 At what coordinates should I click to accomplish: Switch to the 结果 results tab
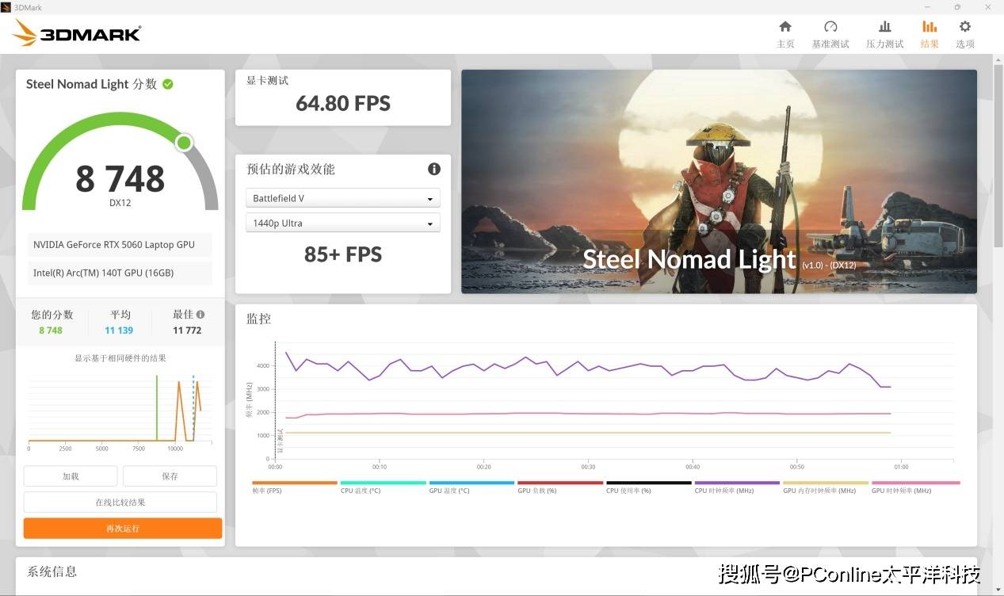coord(929,34)
